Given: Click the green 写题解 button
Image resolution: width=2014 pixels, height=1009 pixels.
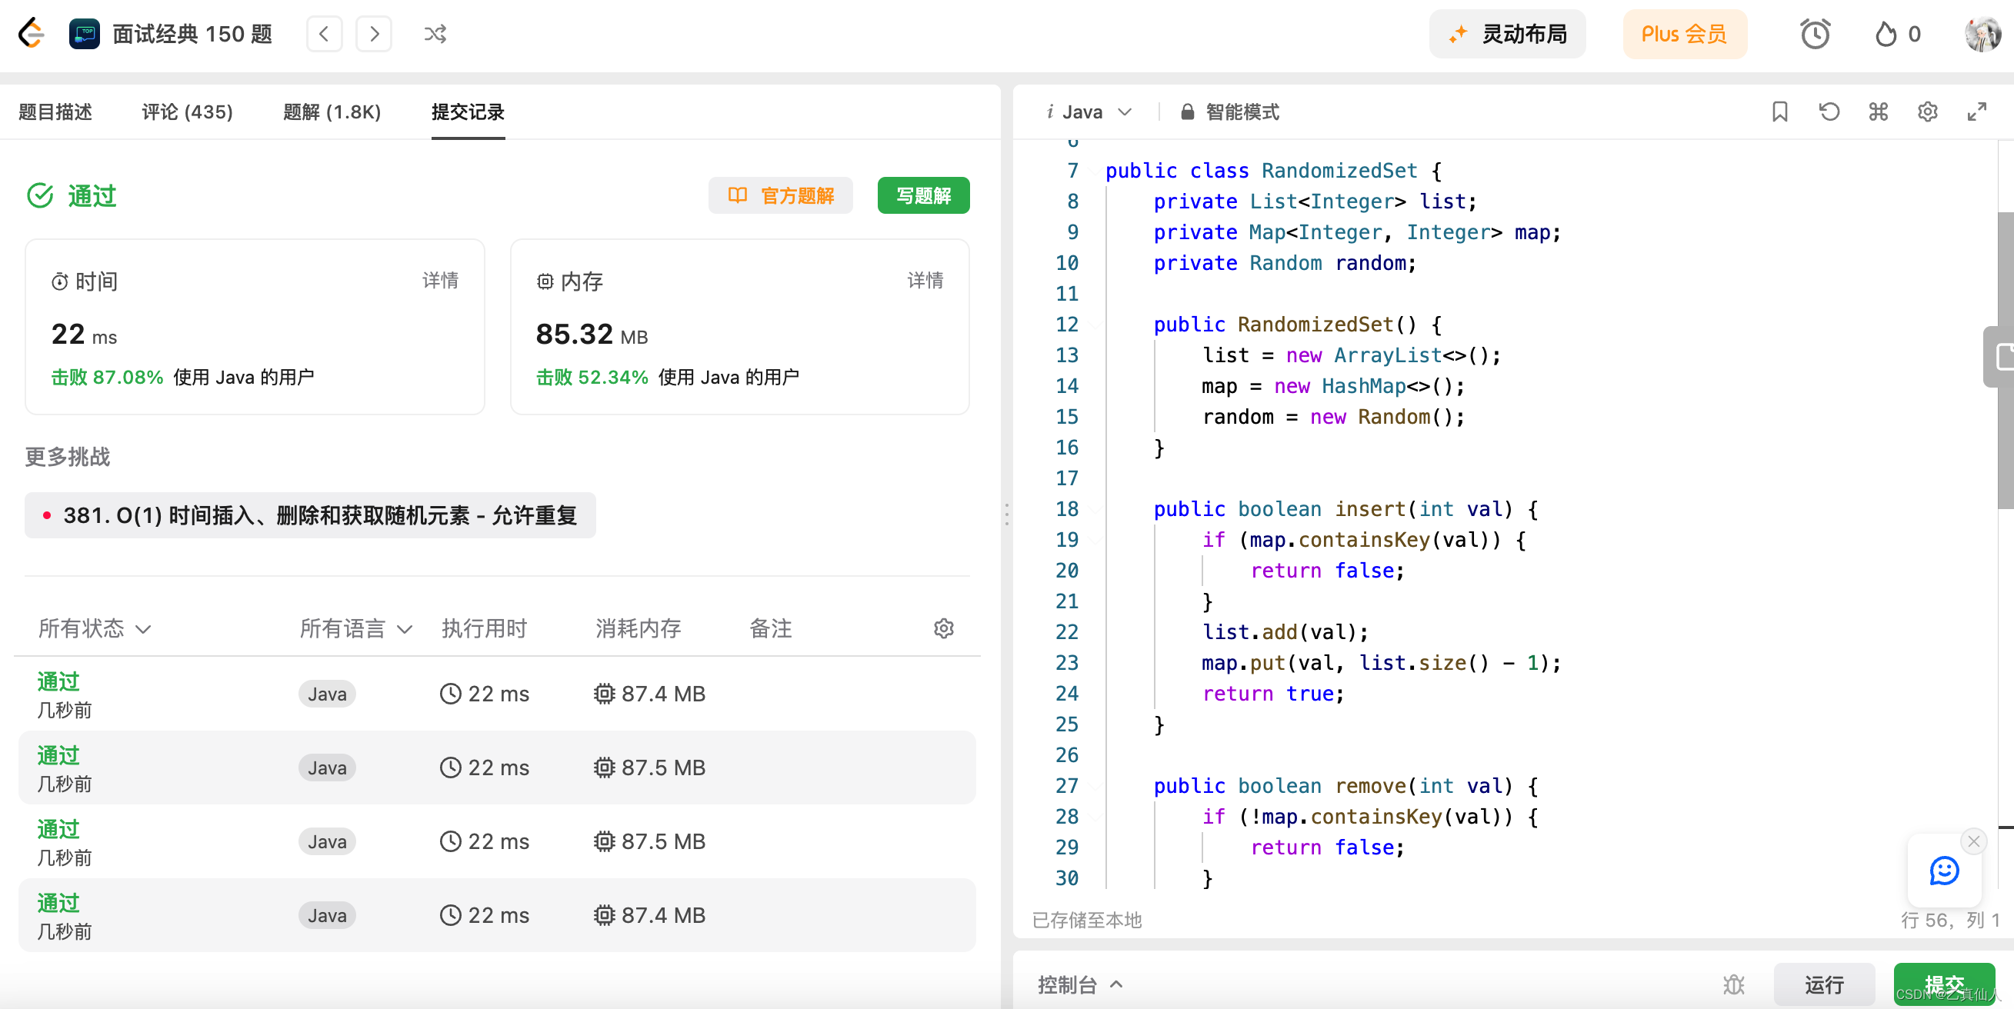Looking at the screenshot, I should pyautogui.click(x=922, y=195).
